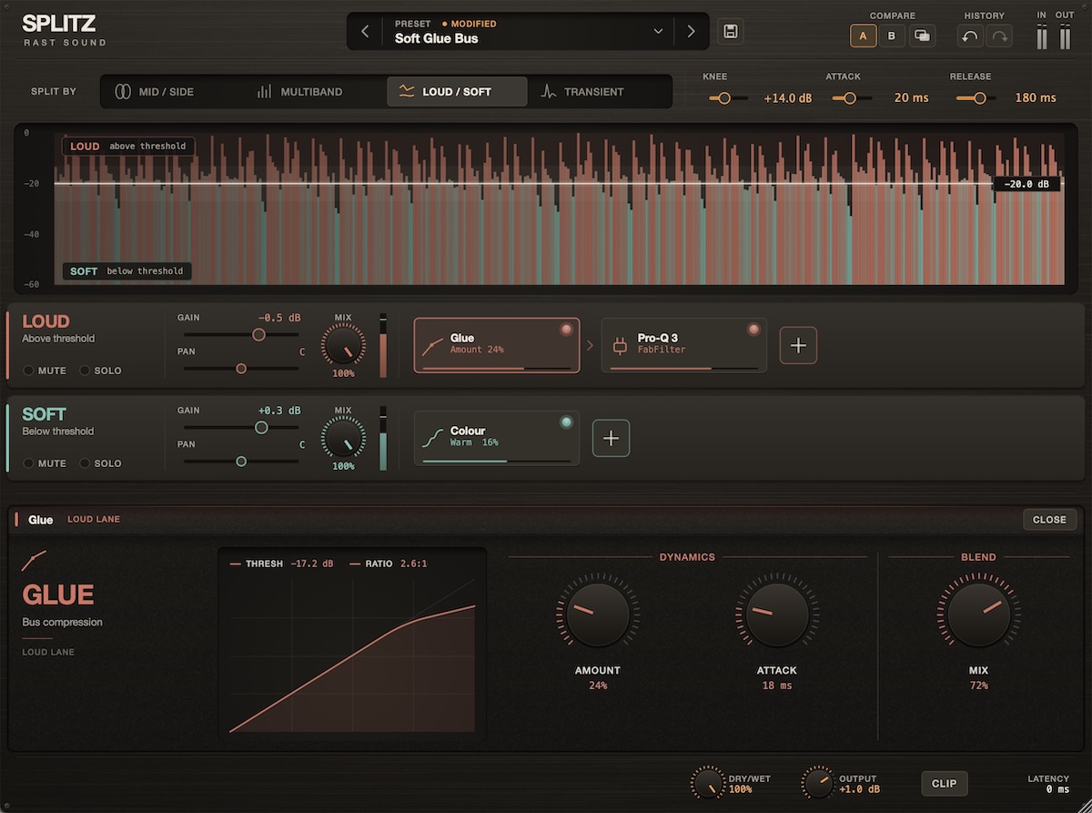Click the Loud/Soft wave icon
This screenshot has height=813, width=1092.
click(x=407, y=91)
